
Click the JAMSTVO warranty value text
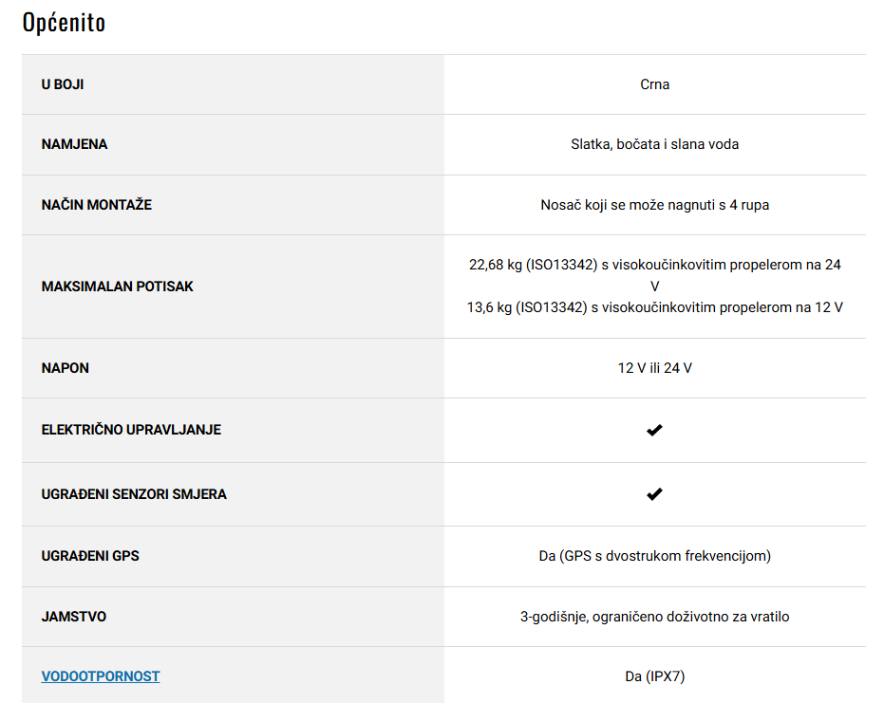tap(654, 617)
